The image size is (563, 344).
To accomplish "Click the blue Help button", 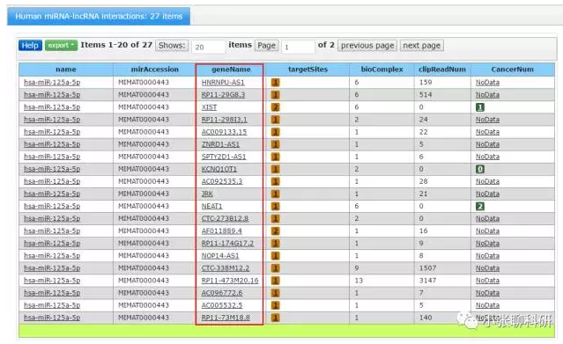I will (30, 46).
